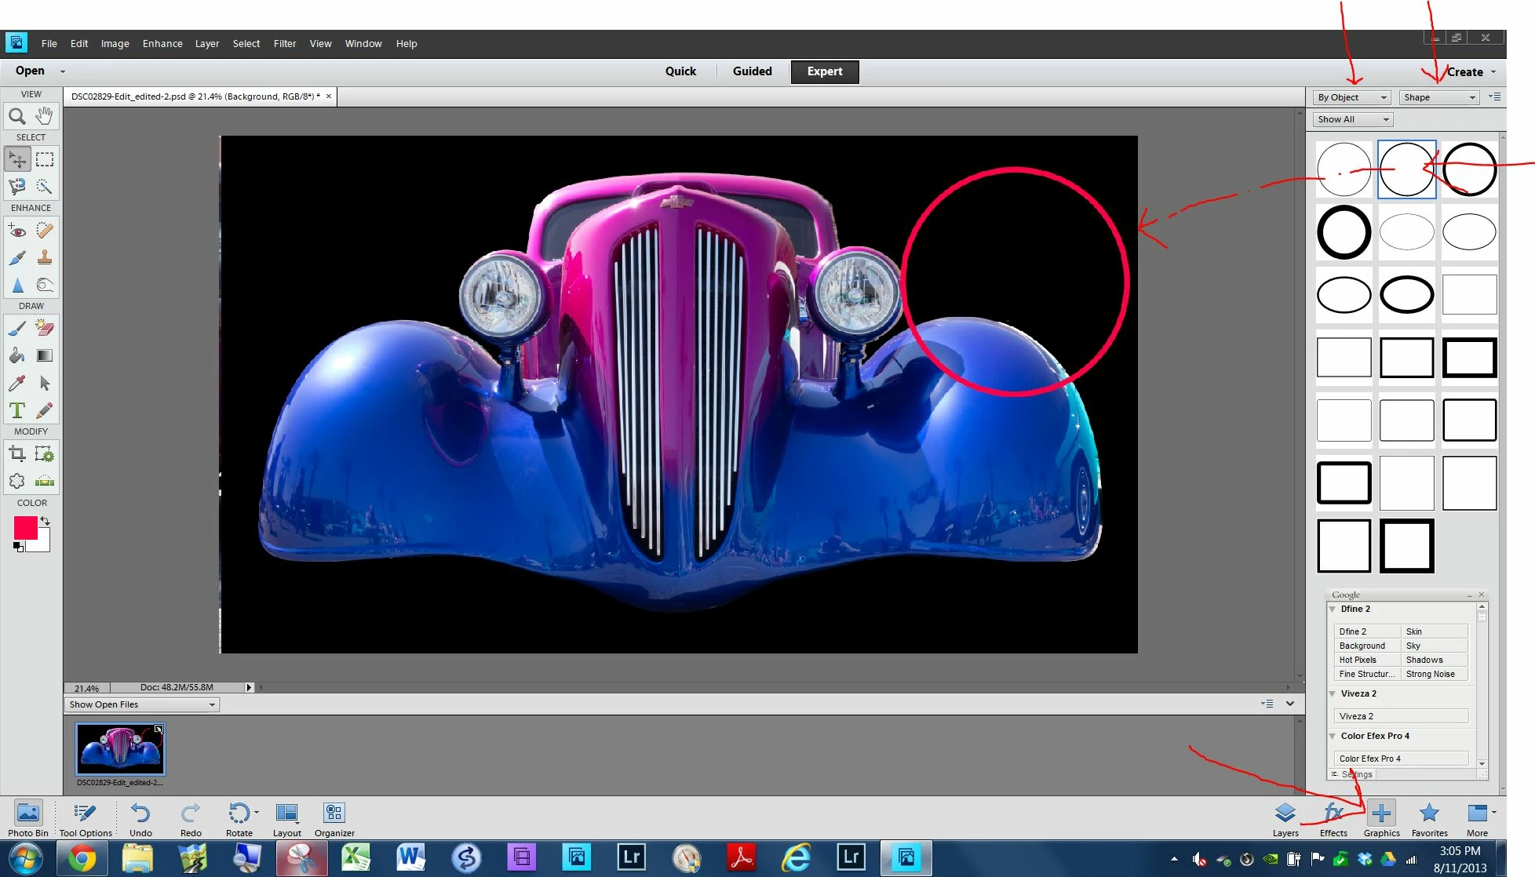
Task: Select the Red Eye Removal tool
Action: (16, 231)
